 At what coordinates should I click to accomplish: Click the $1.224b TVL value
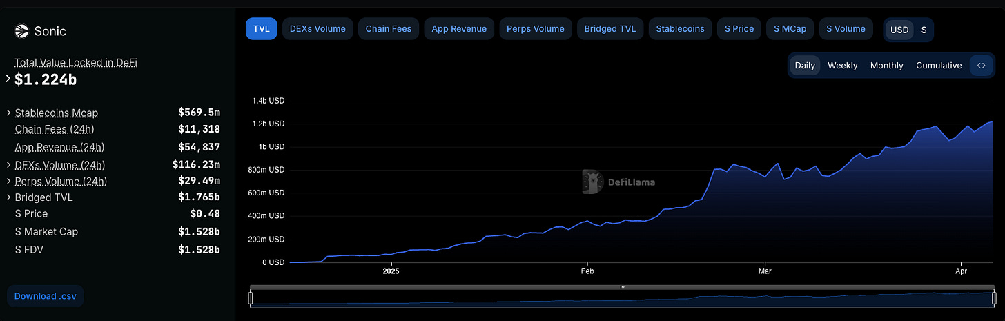coord(46,79)
